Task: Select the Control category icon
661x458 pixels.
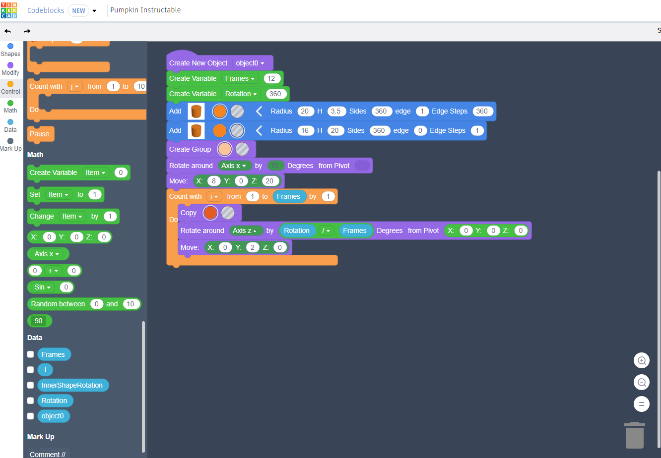Action: [10, 87]
